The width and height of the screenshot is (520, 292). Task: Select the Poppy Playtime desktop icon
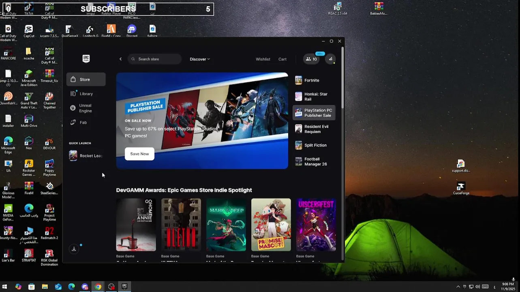tap(49, 168)
